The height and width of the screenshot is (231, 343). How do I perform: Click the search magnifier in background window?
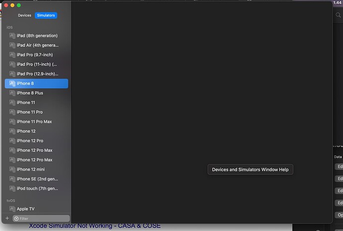coord(338,15)
